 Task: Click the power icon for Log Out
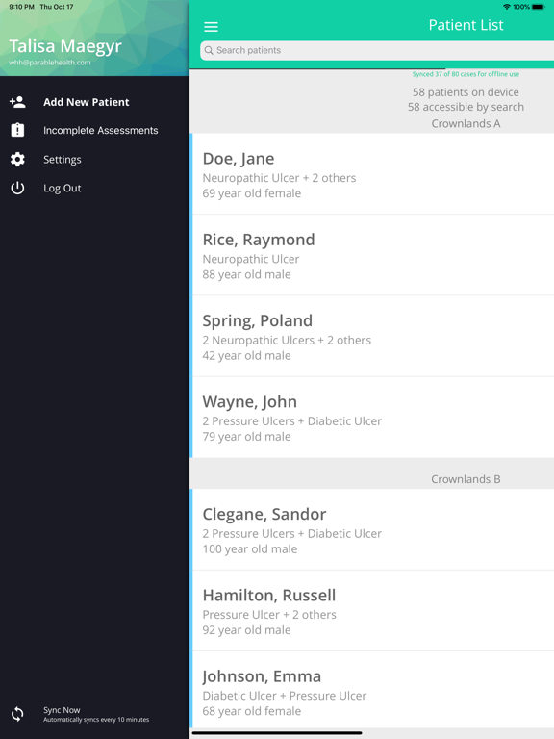coord(17,188)
